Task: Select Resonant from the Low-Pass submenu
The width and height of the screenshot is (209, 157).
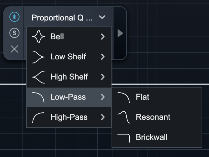Action: [153, 117]
